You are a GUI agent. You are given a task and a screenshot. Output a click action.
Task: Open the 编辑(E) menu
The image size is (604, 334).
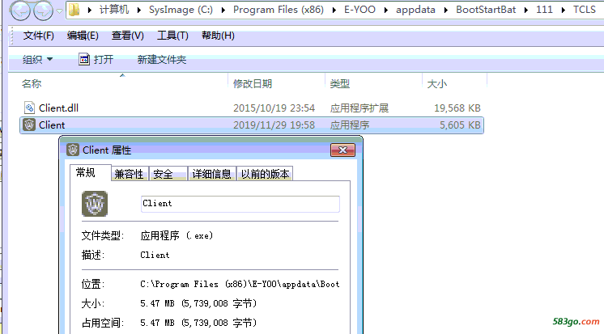click(x=83, y=36)
